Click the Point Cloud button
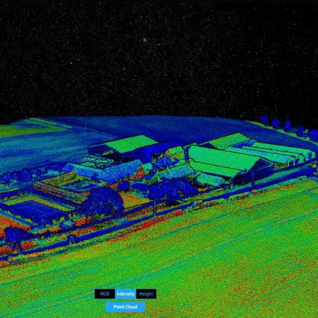The width and height of the screenshot is (318, 318). click(125, 307)
